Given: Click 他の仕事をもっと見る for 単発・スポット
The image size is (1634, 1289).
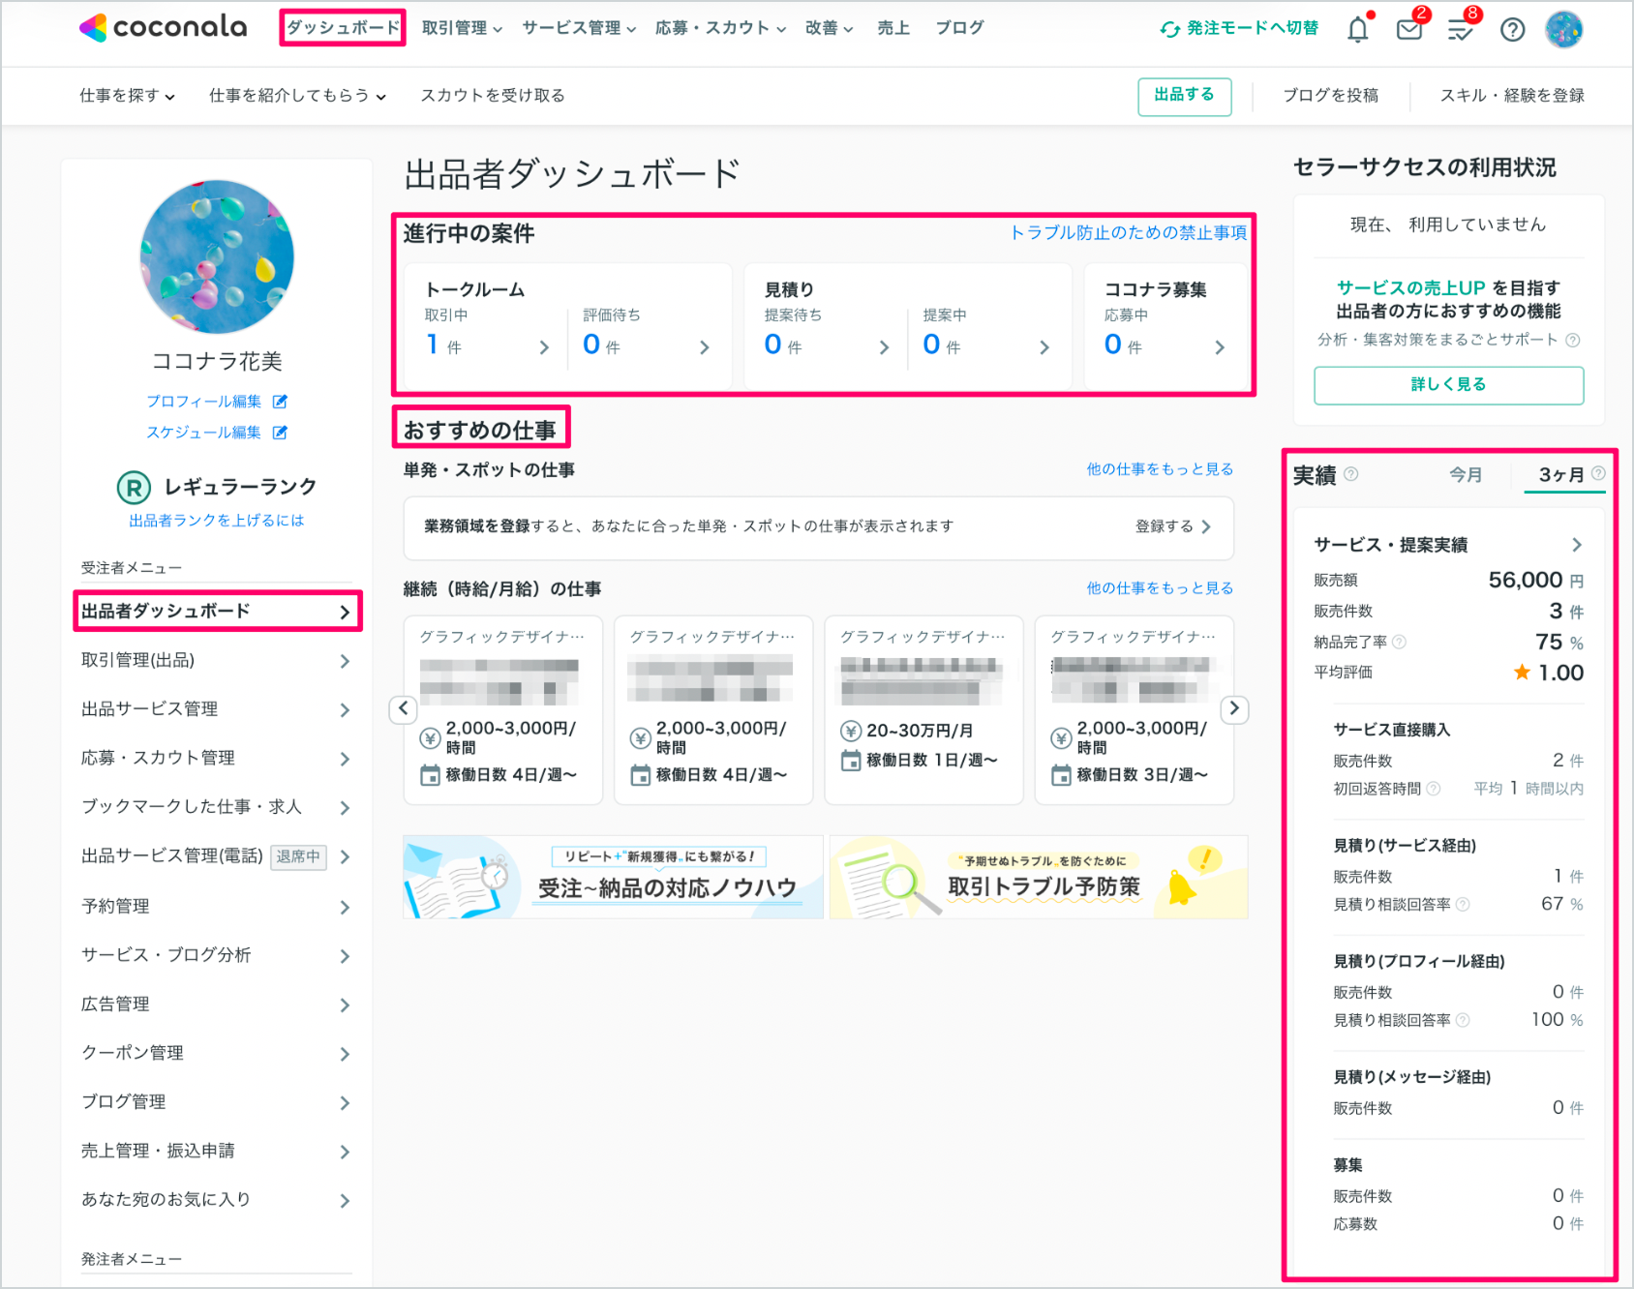Looking at the screenshot, I should [x=1160, y=469].
